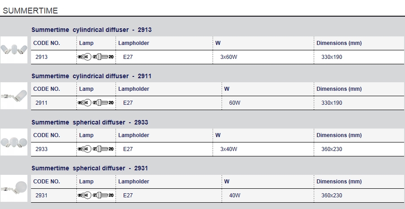Screen dimensions: 405x209
Task: Open the single cylindrical diffuser 2911 thumbnail
Action: click(x=14, y=96)
